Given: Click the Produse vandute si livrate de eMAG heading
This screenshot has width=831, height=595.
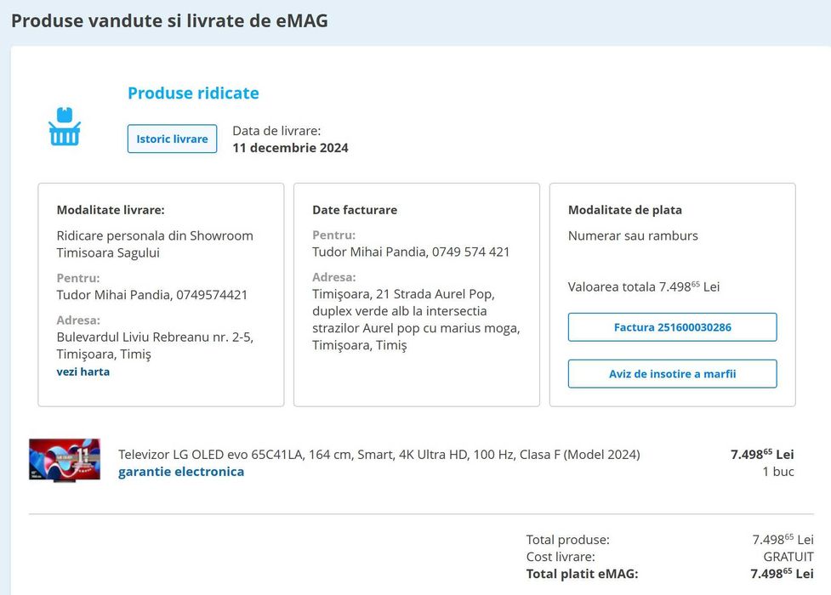Looking at the screenshot, I should 169,20.
